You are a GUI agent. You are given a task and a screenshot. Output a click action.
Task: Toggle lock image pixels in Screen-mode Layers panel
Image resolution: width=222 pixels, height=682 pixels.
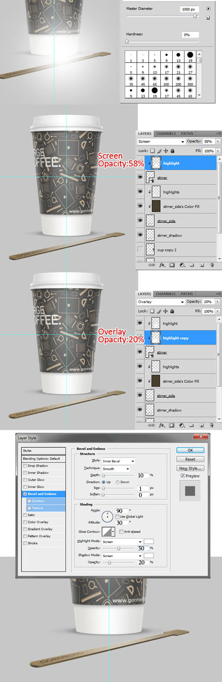pyautogui.click(x=159, y=151)
